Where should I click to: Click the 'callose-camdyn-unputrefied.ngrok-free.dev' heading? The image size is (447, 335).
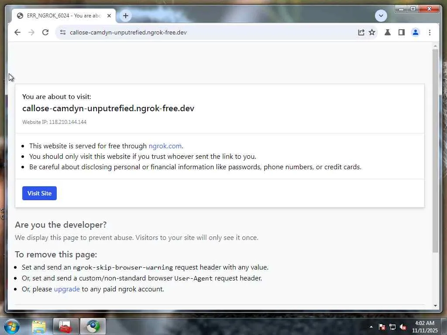(108, 108)
